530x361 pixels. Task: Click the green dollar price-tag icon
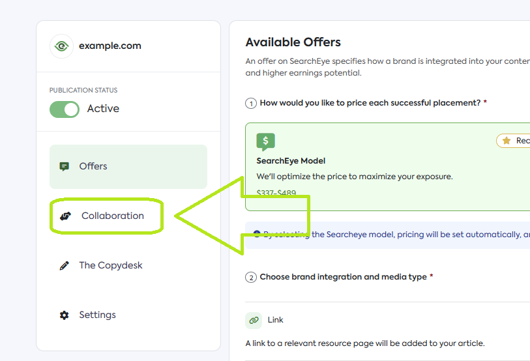pos(265,141)
